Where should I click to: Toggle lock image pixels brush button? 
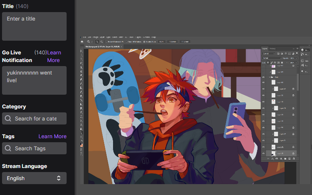(272, 63)
